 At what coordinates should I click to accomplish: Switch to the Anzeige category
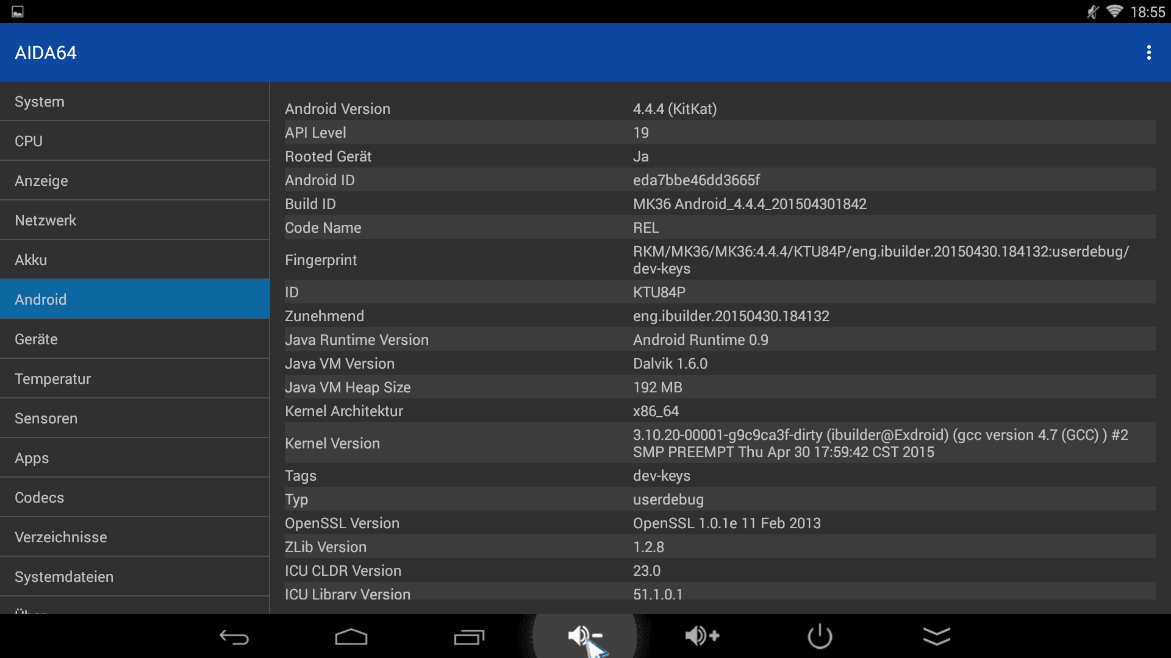tap(134, 181)
